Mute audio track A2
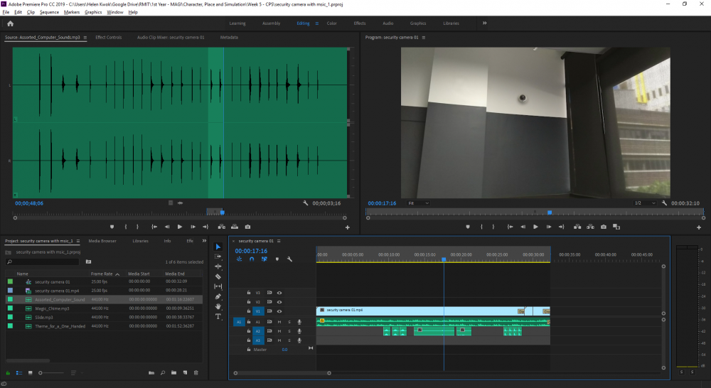The width and height of the screenshot is (711, 388). pyautogui.click(x=279, y=331)
